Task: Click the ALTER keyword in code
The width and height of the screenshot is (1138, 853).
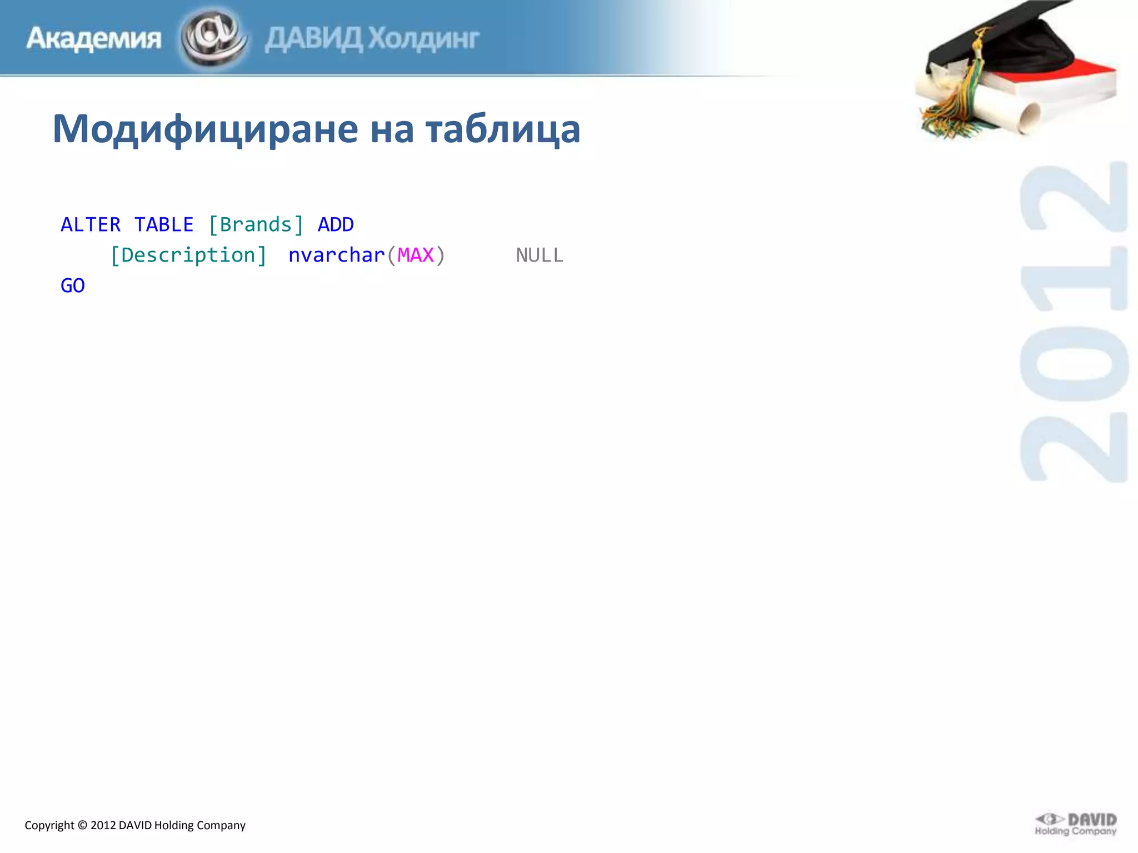Action: tap(91, 224)
